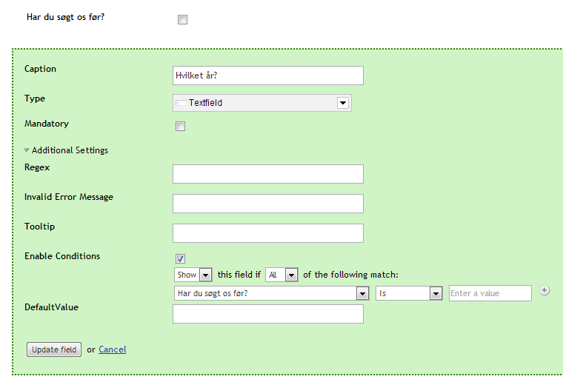Click the plus icon to add condition
The height and width of the screenshot is (385, 563).
pos(544,290)
